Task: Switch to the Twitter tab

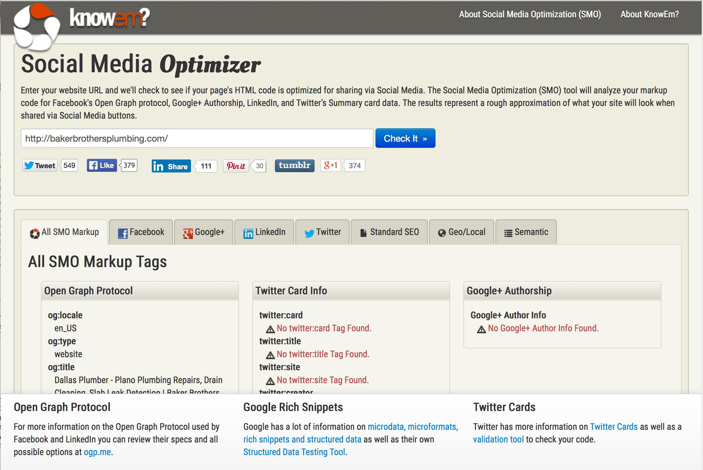Action: [x=323, y=232]
